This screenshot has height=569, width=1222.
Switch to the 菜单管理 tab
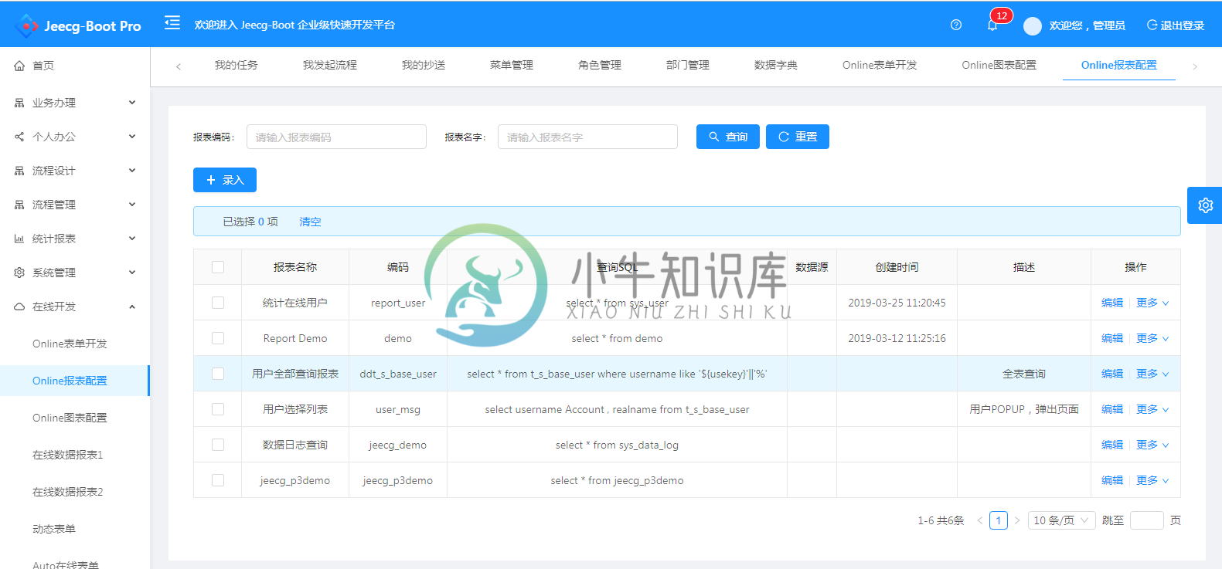(x=512, y=65)
